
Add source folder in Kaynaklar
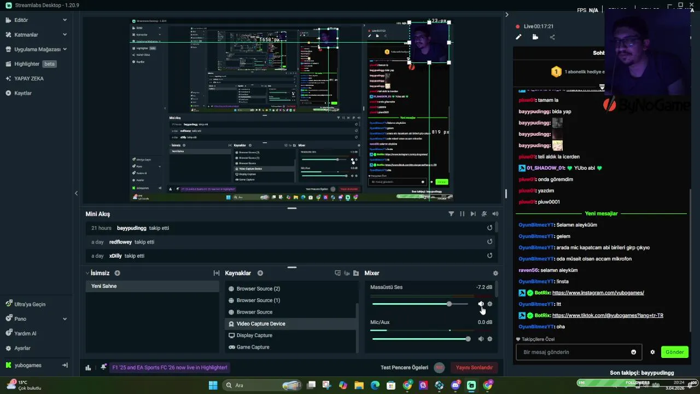[356, 273]
